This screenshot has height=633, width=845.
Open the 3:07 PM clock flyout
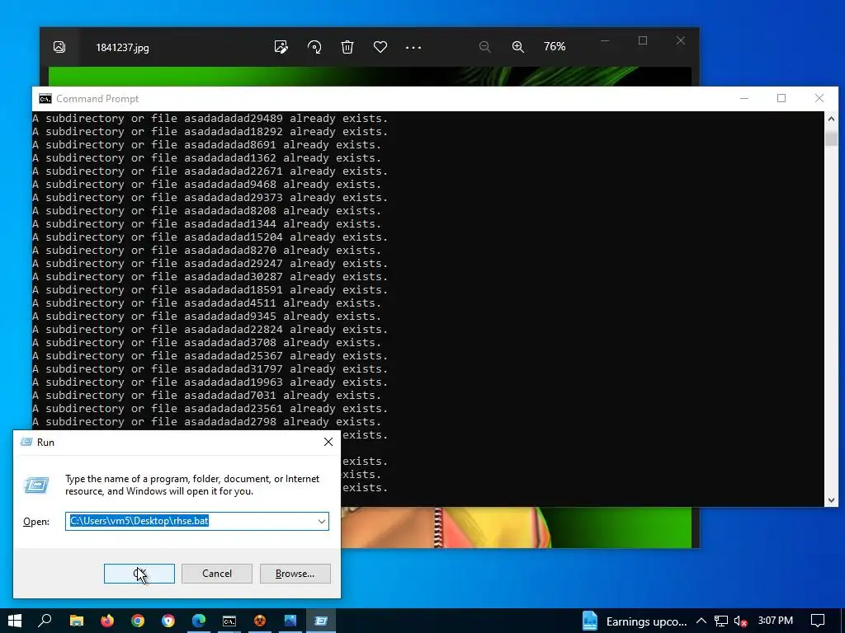point(776,621)
